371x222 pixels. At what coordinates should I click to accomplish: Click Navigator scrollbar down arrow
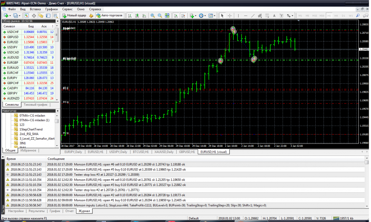(57, 146)
